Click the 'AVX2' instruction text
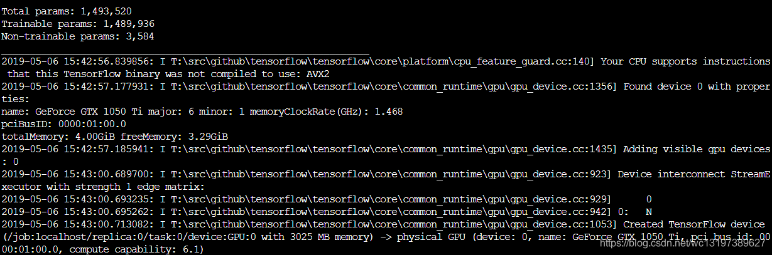This screenshot has height=255, width=772. click(319, 74)
